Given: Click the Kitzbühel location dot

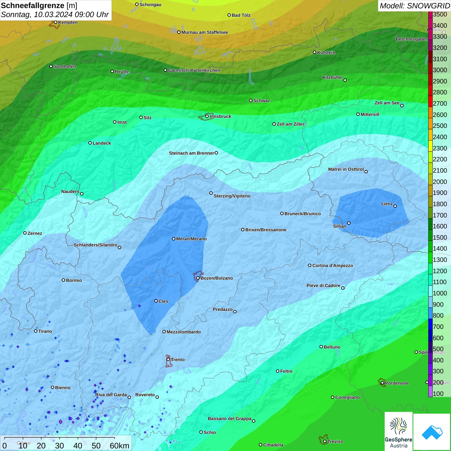Looking at the screenshot, I should coord(345,80).
